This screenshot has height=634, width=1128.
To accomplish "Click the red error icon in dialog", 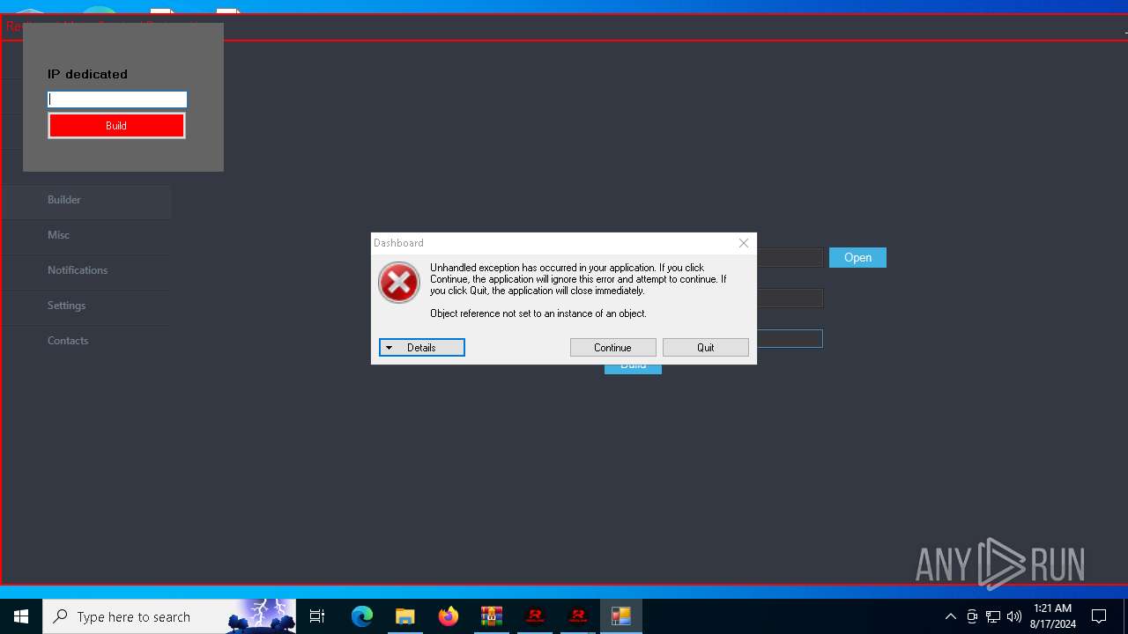I will tap(399, 283).
